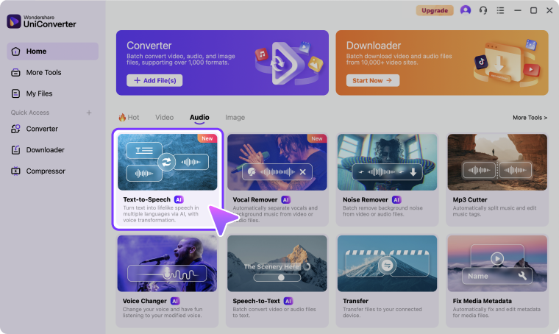Click the Converter banner play graphic

[288, 63]
